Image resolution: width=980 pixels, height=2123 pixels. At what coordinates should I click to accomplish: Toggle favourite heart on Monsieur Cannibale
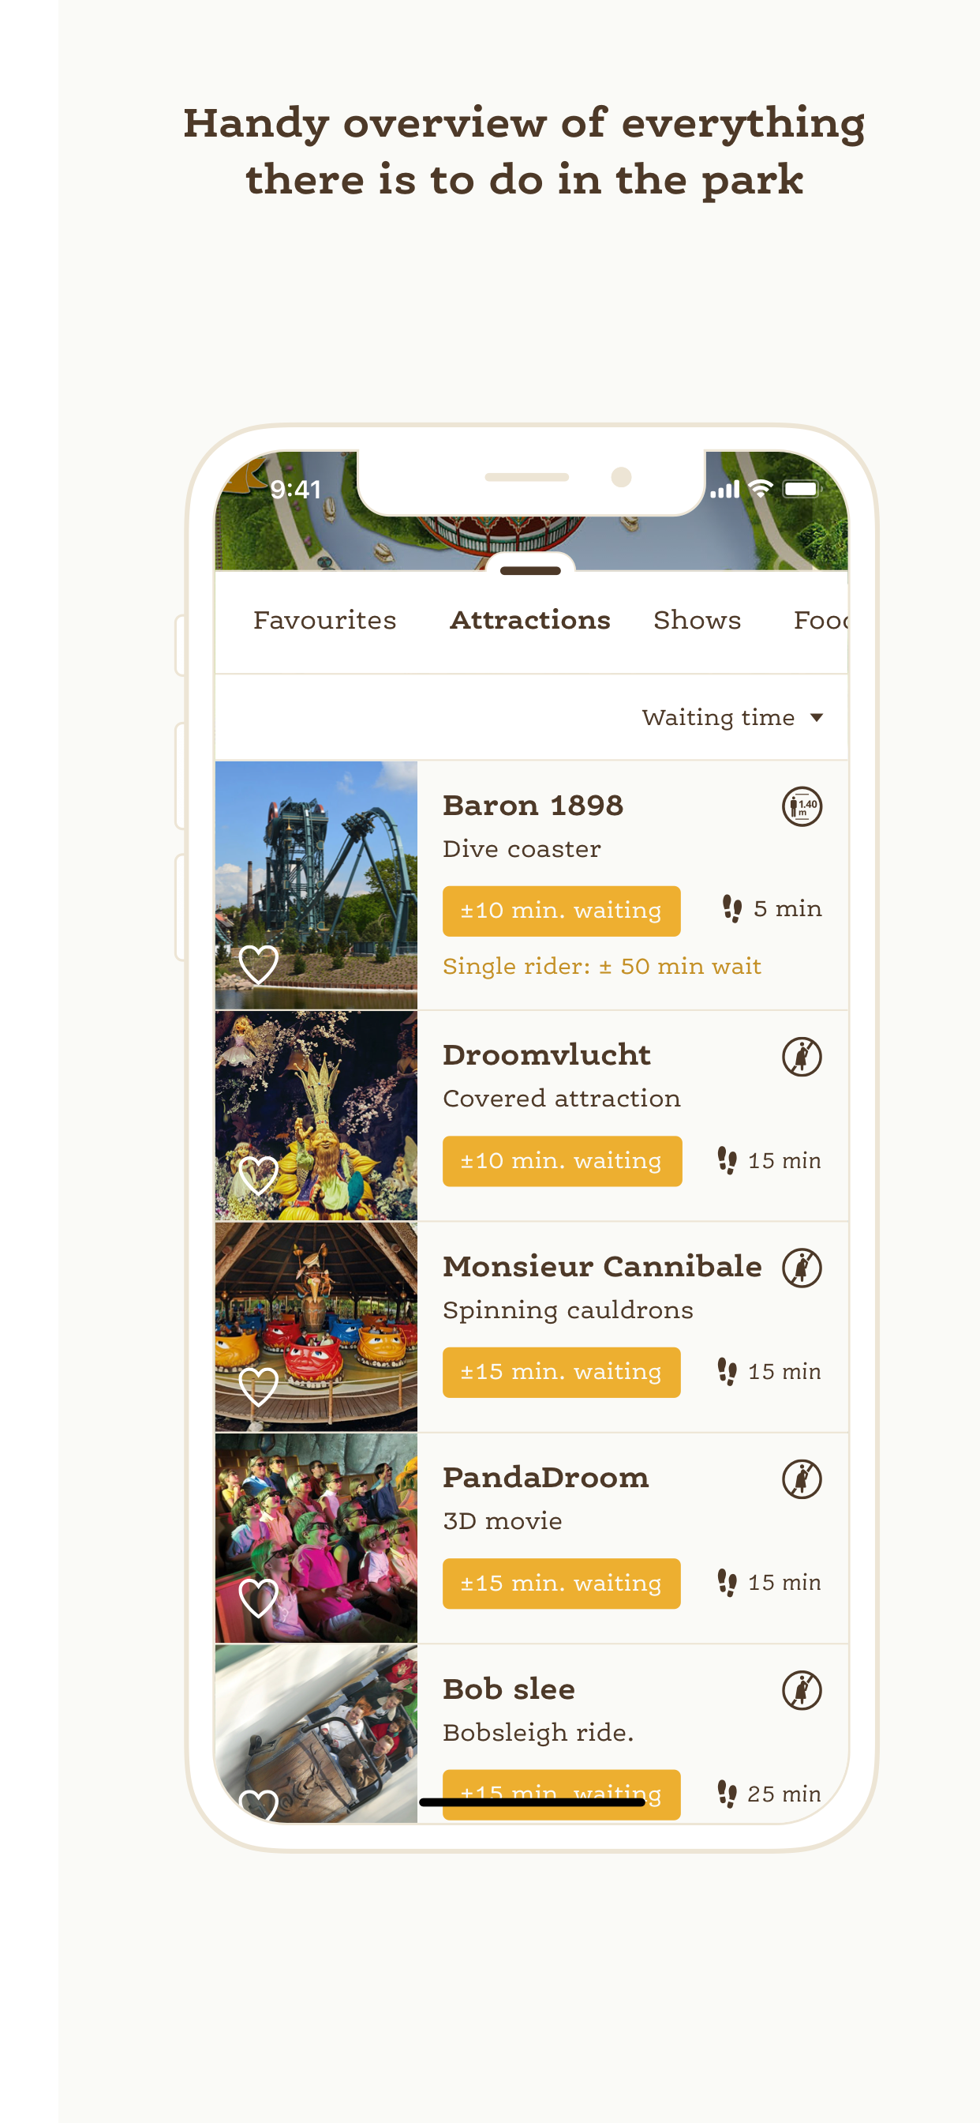(258, 1386)
